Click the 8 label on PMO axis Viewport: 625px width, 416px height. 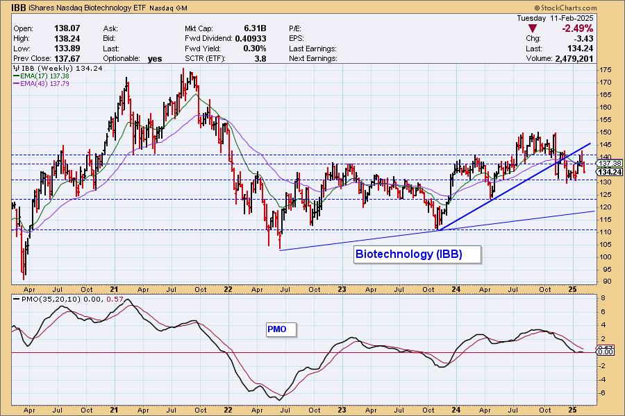(x=603, y=298)
